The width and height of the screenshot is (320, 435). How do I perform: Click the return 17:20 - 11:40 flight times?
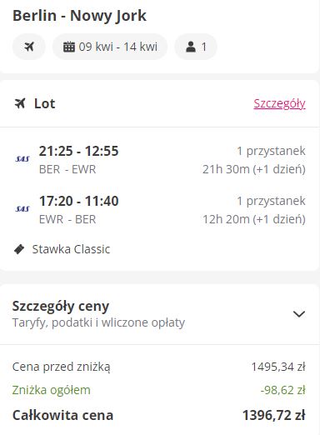click(79, 201)
